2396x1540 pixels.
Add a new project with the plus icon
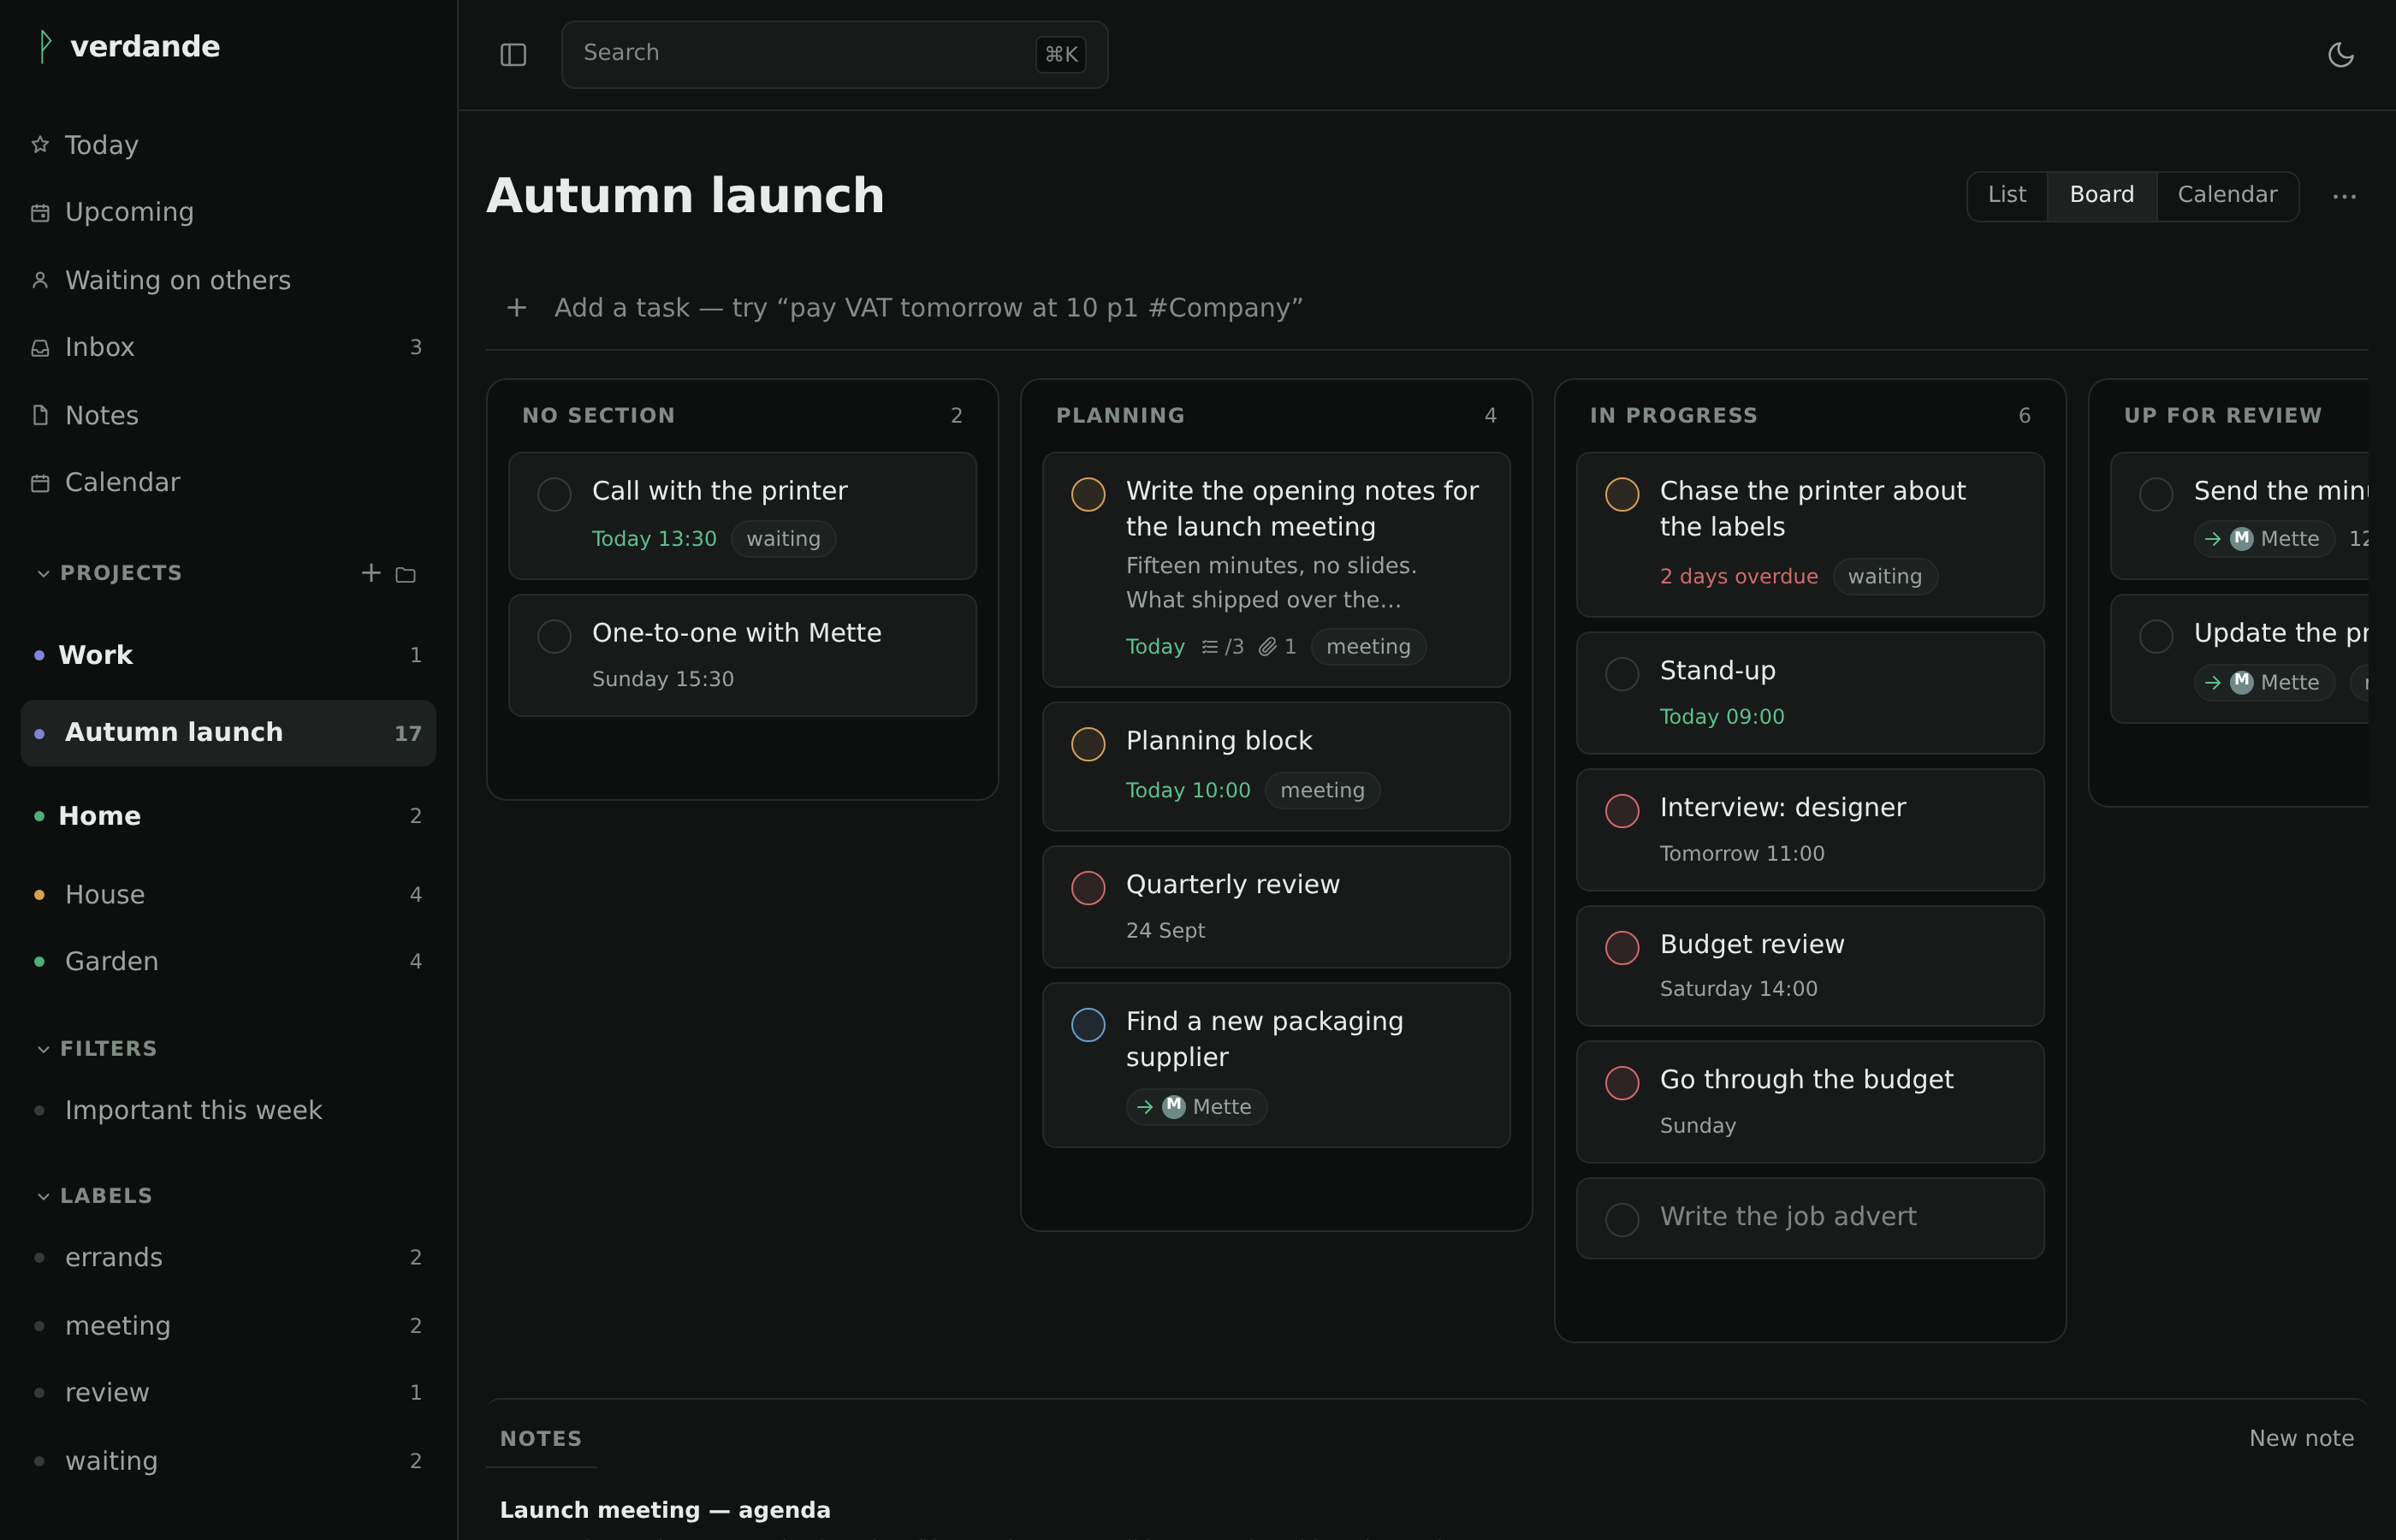pos(371,573)
